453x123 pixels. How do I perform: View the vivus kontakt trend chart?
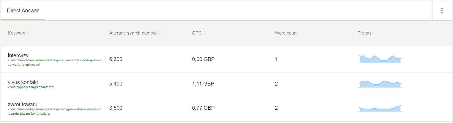click(380, 83)
